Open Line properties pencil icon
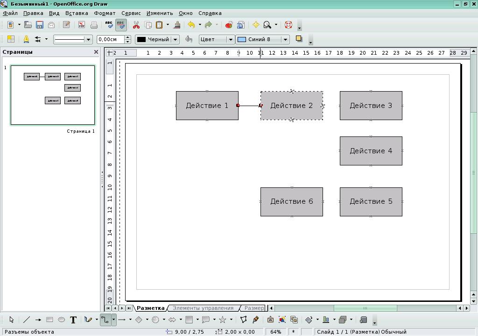The image size is (478, 336). pos(26,39)
